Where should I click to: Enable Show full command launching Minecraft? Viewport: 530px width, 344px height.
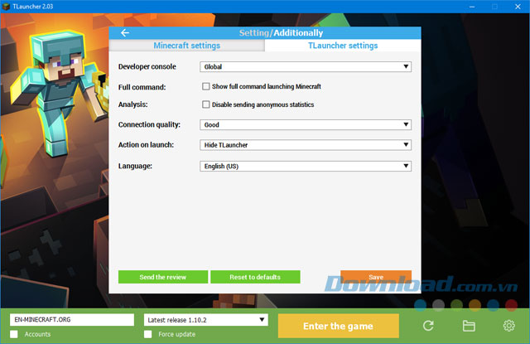click(x=206, y=86)
